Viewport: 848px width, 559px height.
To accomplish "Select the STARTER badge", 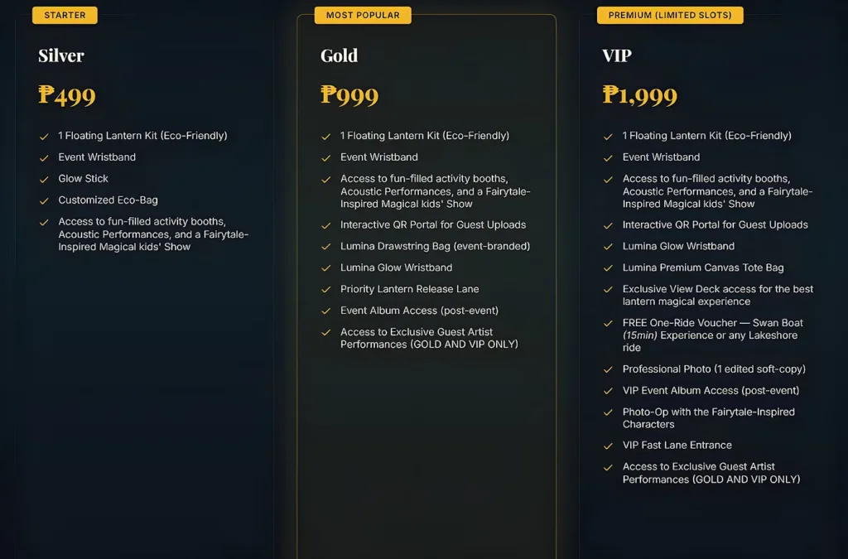I will (65, 15).
